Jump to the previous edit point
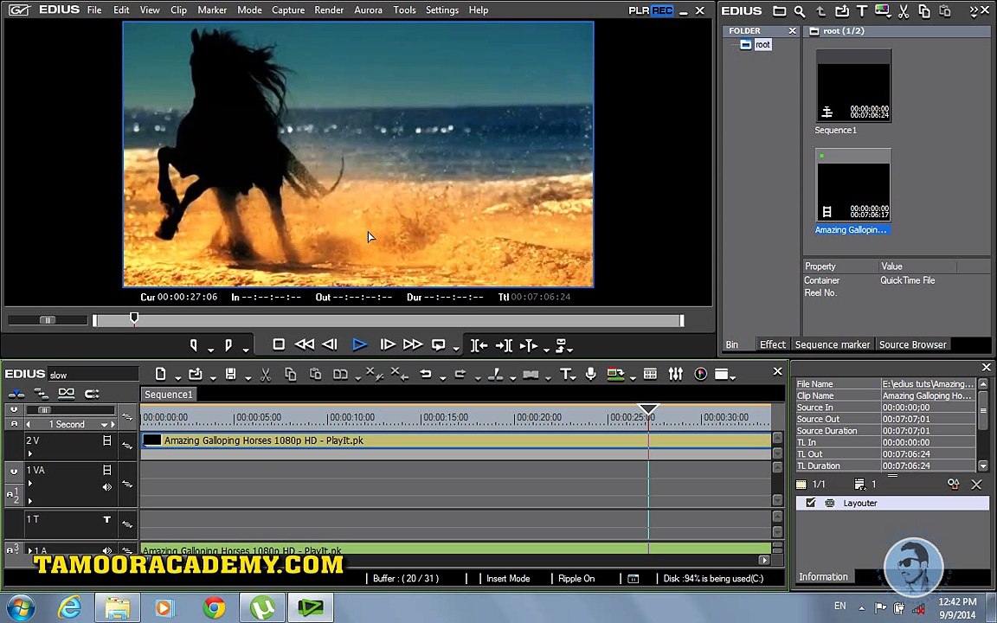 coord(479,345)
